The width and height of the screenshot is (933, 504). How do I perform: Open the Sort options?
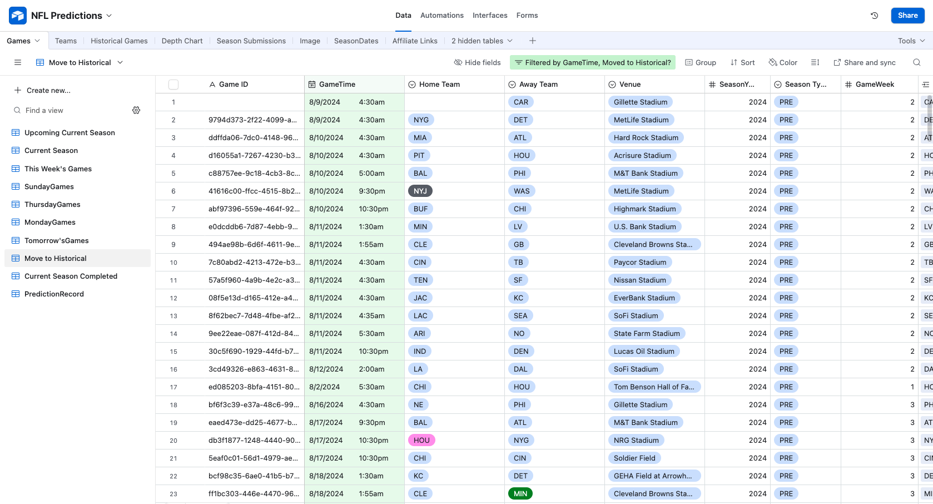pos(743,62)
